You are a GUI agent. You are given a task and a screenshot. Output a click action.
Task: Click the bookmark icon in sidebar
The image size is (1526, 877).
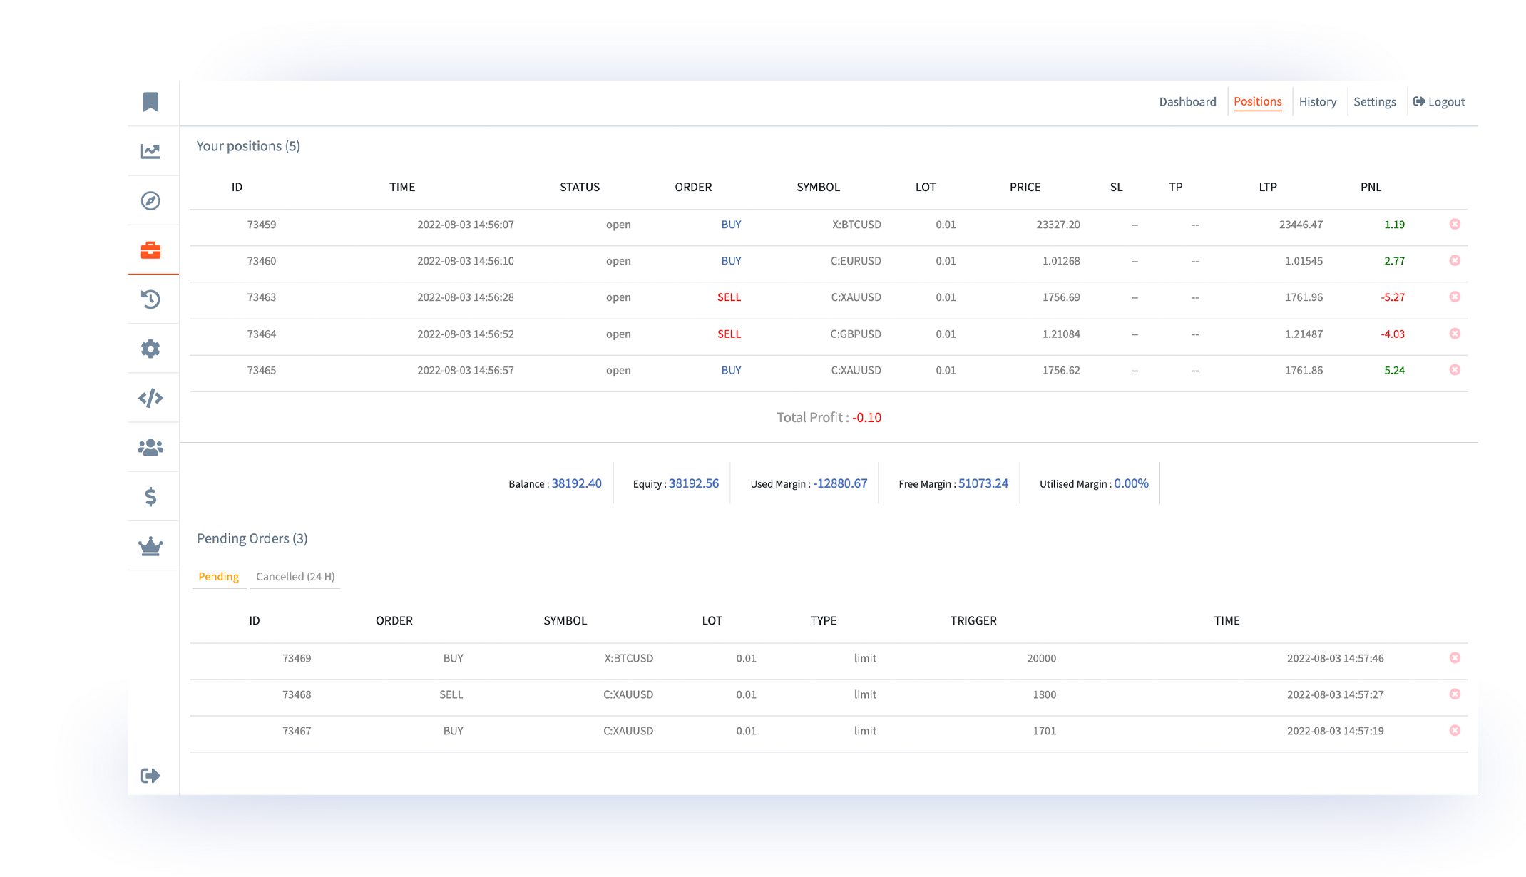[150, 102]
